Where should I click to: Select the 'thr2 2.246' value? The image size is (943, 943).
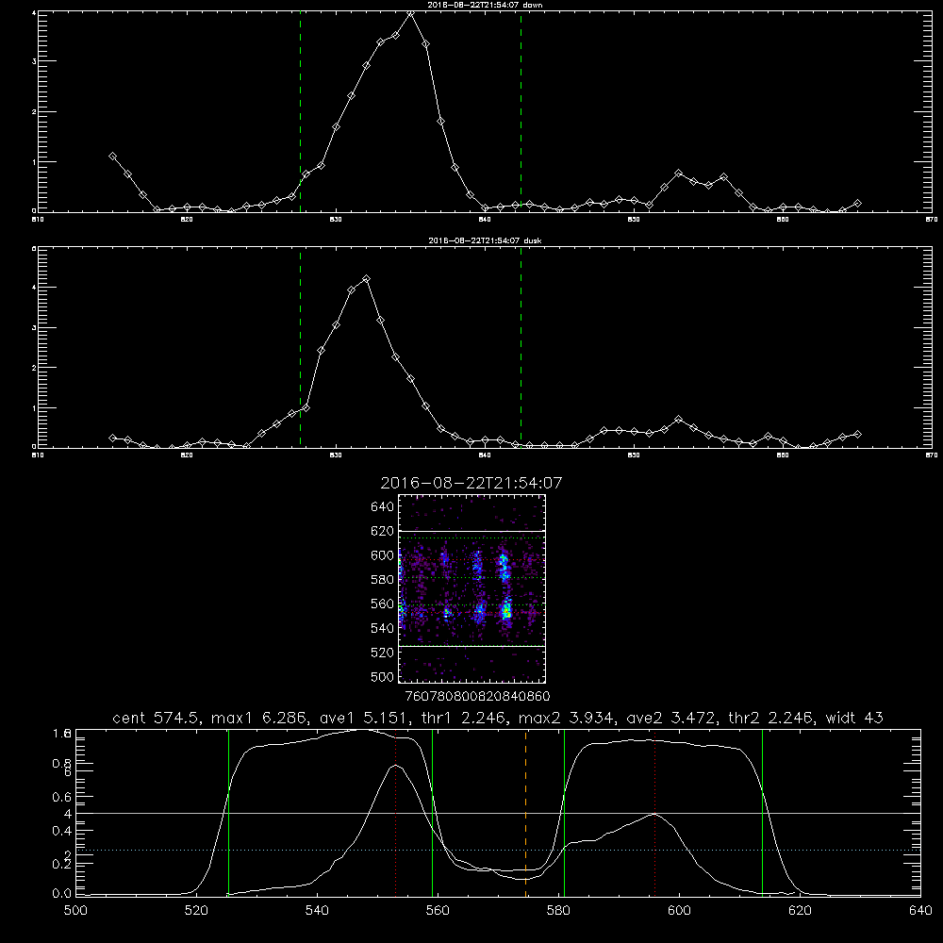pos(771,718)
